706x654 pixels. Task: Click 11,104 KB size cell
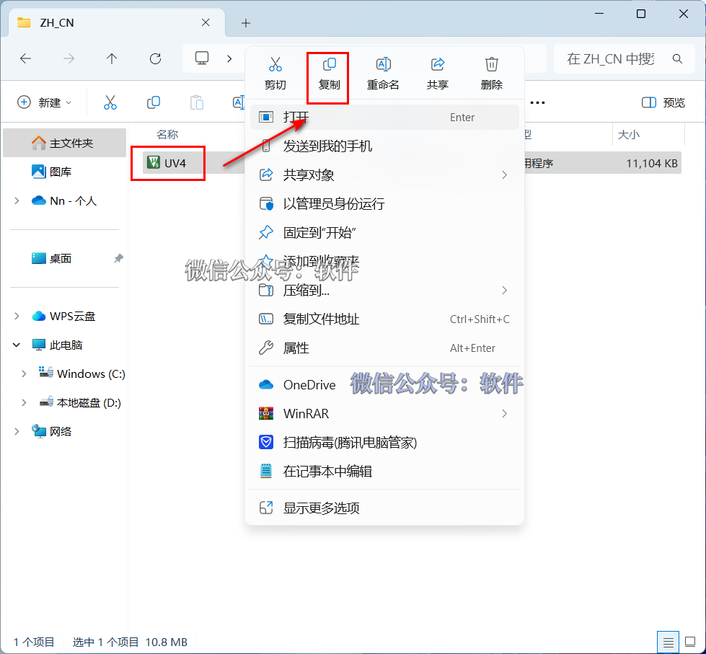pyautogui.click(x=651, y=163)
